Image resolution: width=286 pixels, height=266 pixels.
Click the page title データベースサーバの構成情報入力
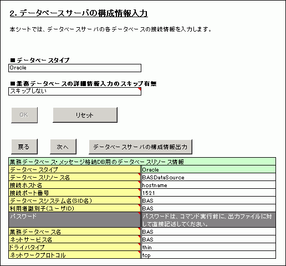tap(79, 13)
